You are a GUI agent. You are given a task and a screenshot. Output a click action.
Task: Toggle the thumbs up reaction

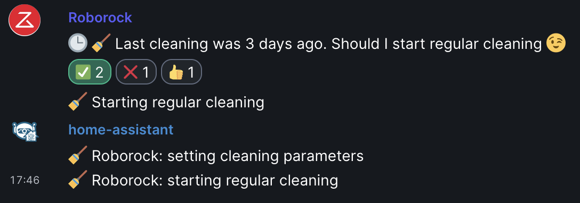pos(181,72)
